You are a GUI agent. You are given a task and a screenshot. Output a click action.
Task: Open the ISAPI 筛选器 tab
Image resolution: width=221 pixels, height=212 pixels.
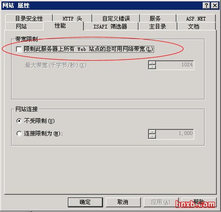coord(111,26)
